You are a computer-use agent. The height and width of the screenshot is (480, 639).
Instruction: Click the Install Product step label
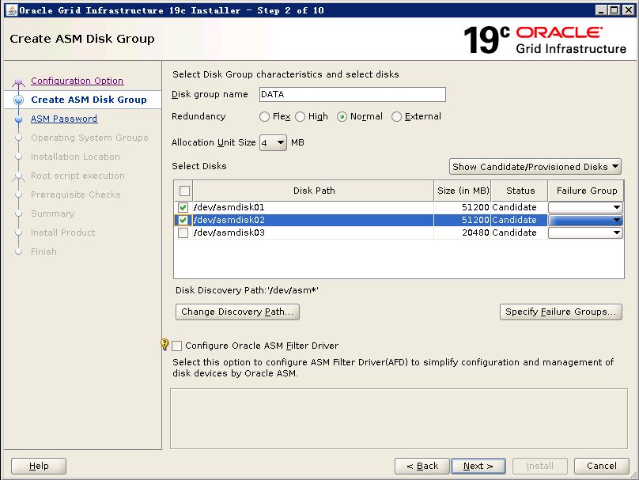[x=62, y=232]
